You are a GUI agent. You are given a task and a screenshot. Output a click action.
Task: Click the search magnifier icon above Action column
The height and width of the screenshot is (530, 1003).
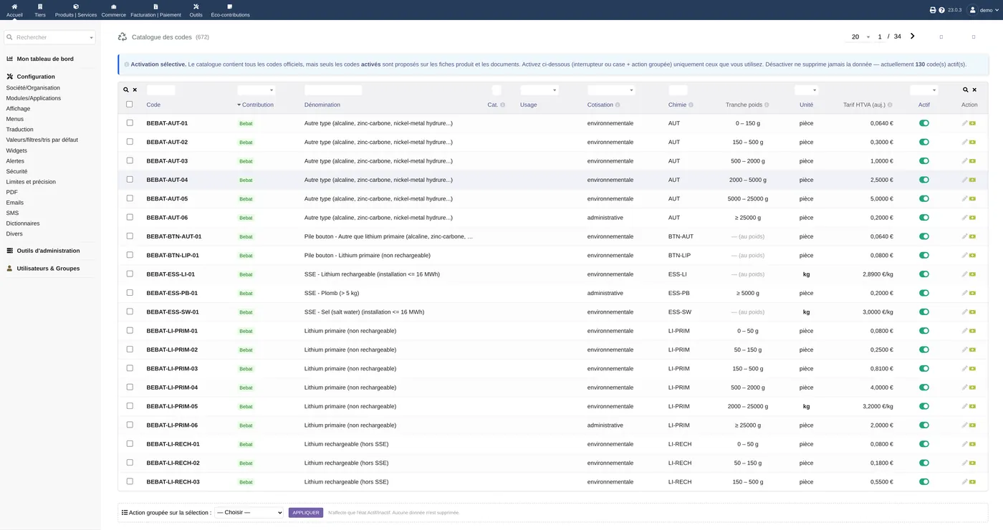(966, 90)
